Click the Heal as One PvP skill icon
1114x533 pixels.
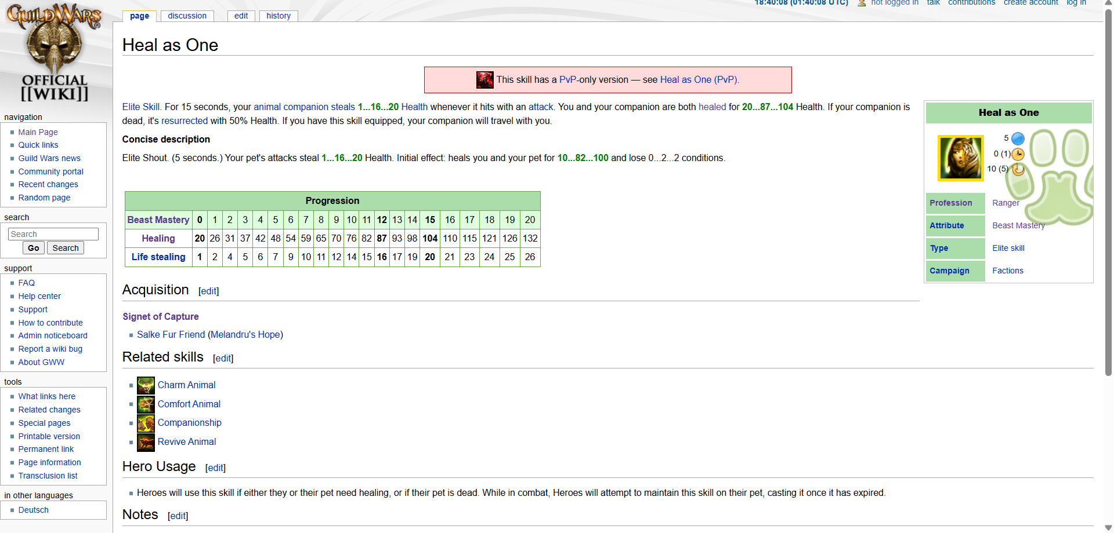[x=484, y=80]
